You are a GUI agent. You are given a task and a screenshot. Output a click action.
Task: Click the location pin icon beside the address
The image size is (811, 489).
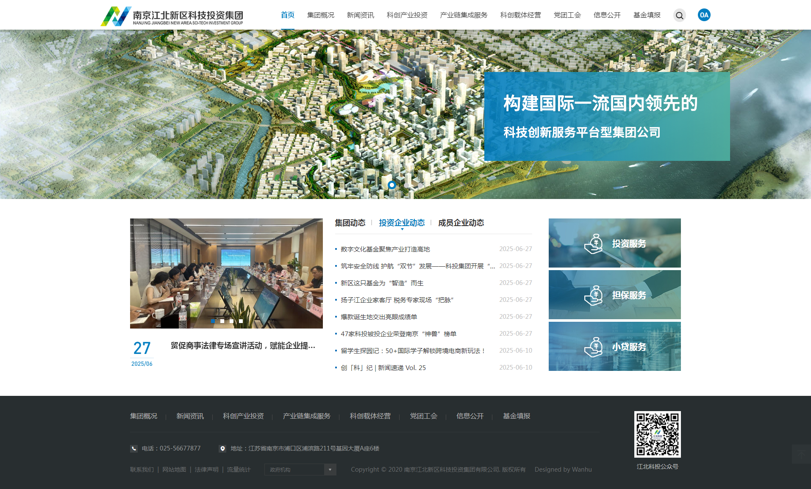click(222, 448)
